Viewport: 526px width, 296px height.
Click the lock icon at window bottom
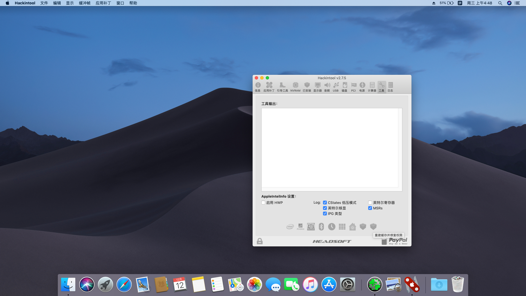(260, 241)
